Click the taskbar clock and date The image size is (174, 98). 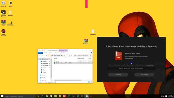pos(170,96)
